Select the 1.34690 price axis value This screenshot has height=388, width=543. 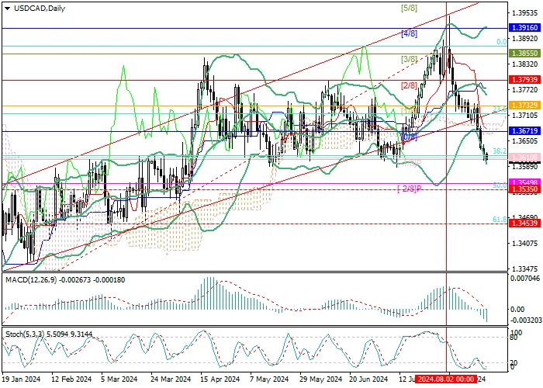526,217
